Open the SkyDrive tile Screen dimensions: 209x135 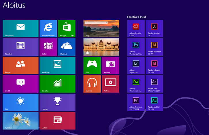coord(67,47)
